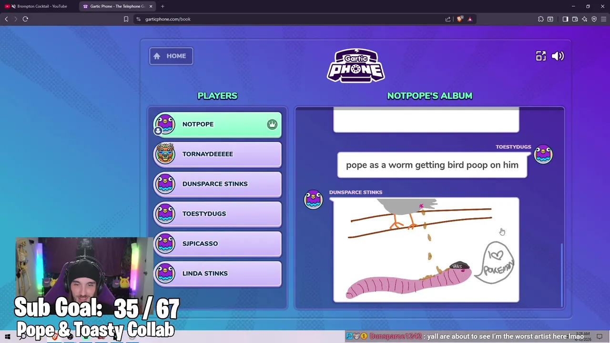
Task: Click the worm and bird drawing
Action: [x=426, y=250]
